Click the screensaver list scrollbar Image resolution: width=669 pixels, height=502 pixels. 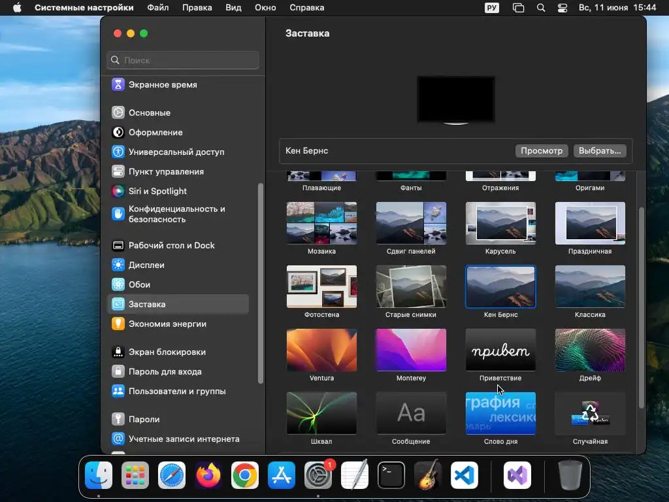coord(642,308)
